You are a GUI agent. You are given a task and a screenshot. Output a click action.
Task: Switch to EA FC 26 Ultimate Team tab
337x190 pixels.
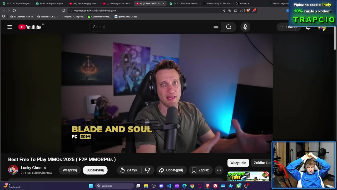[x=183, y=3]
